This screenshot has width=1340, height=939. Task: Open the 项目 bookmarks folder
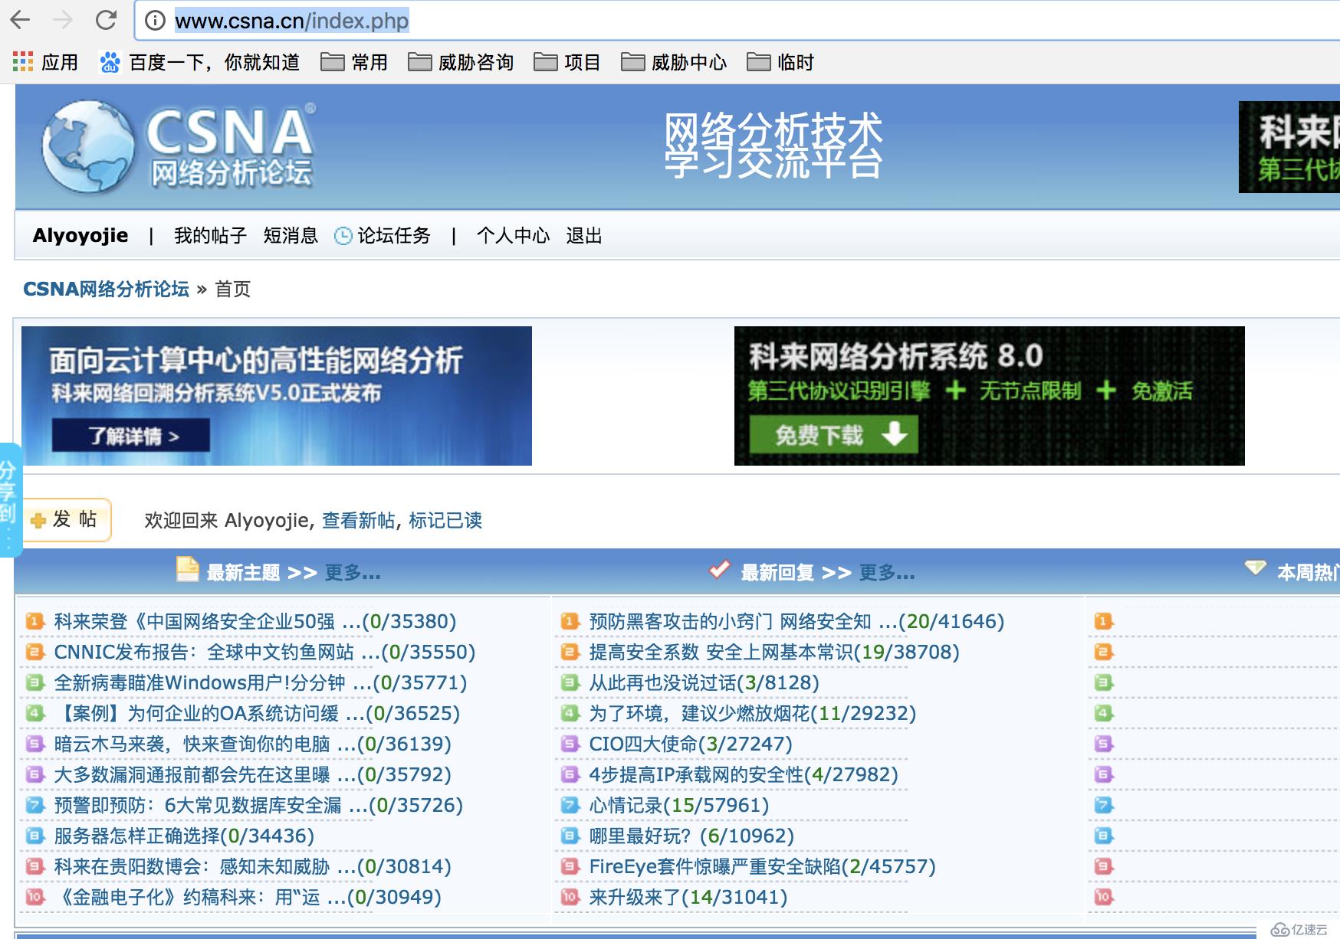click(567, 62)
